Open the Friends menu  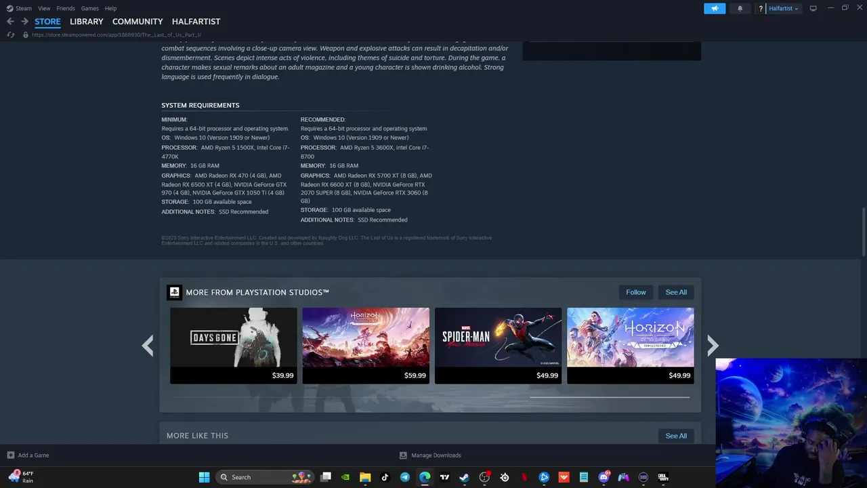[x=66, y=8]
